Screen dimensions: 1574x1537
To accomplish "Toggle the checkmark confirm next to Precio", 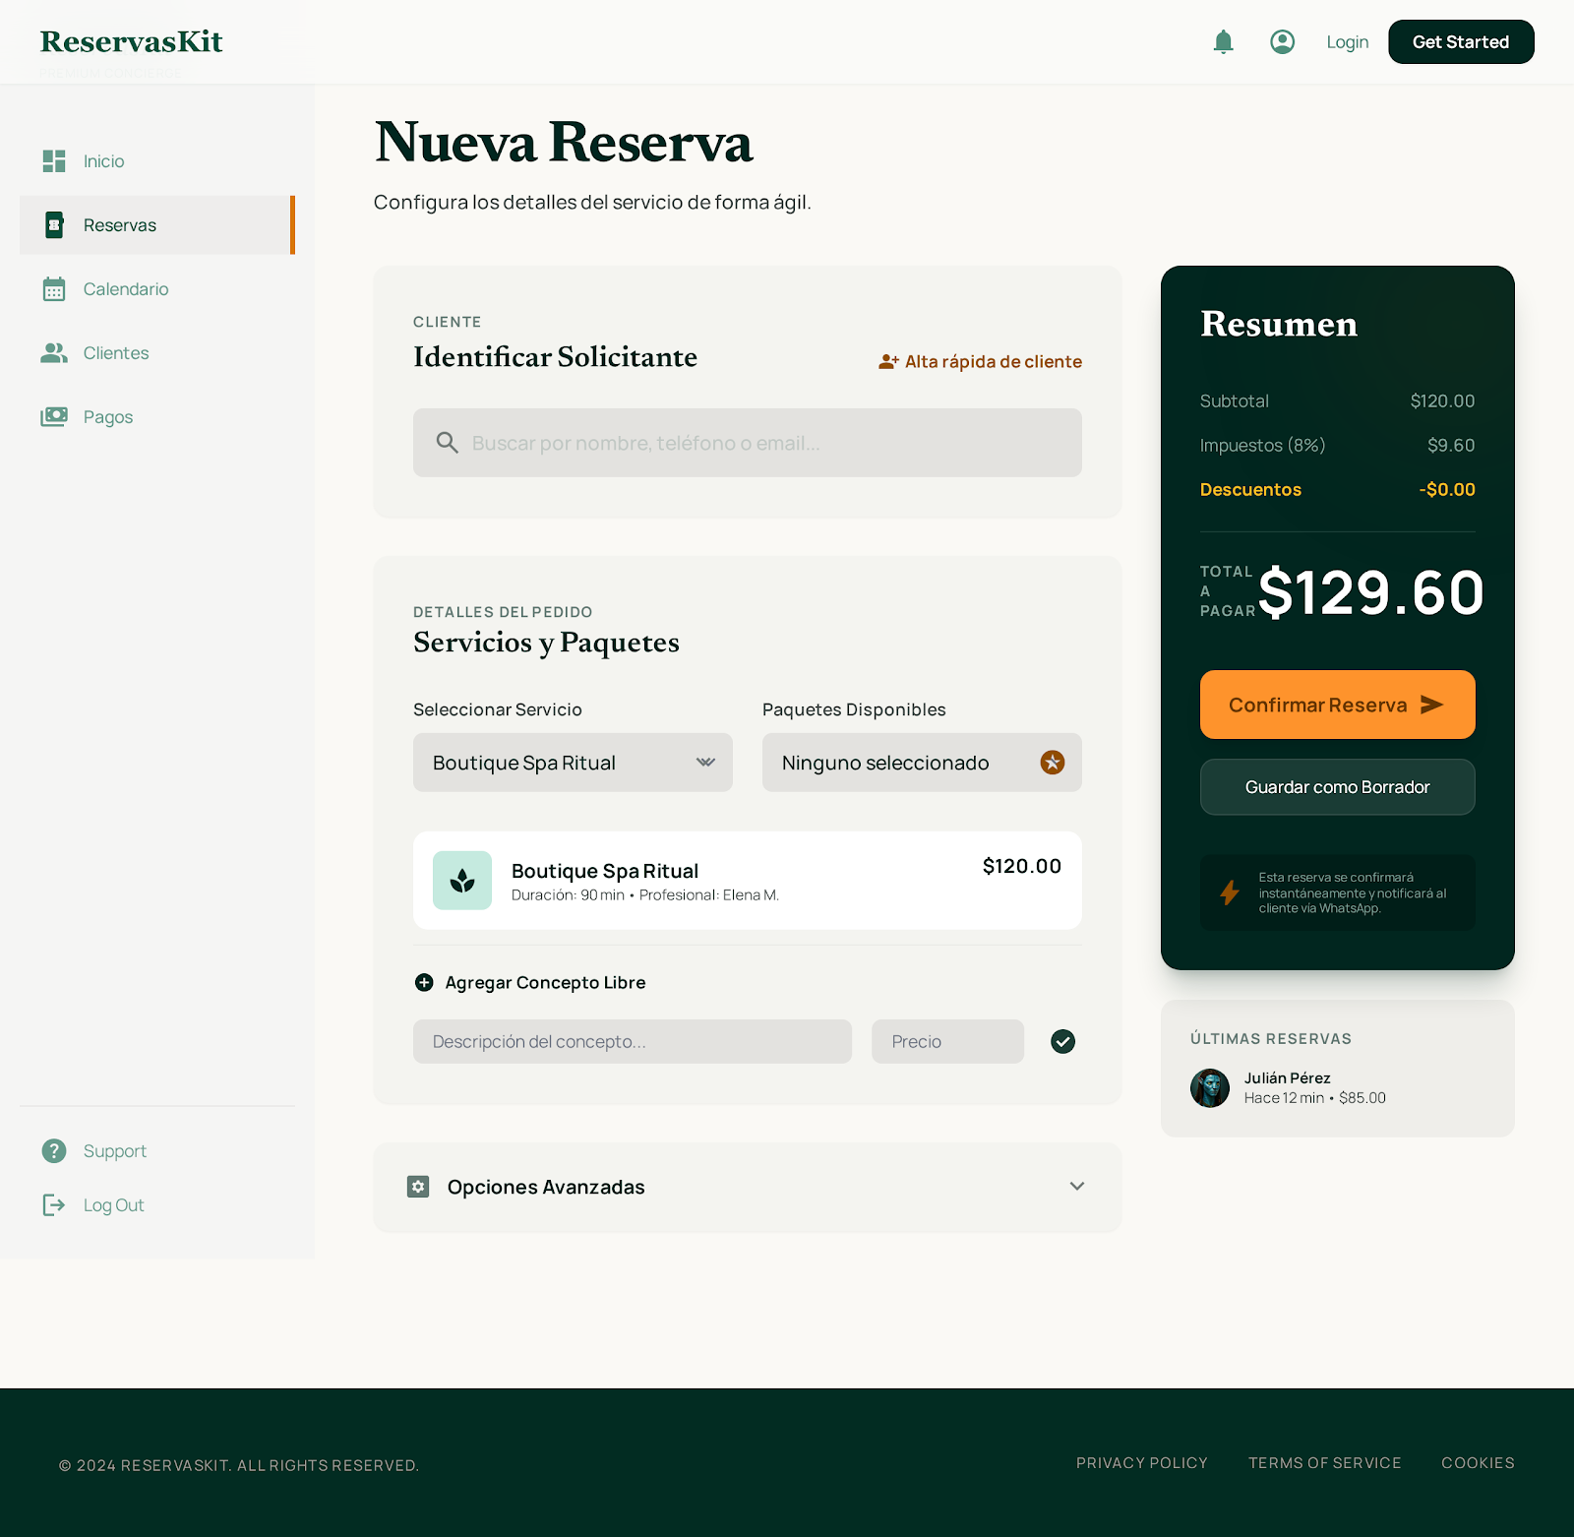I will pyautogui.click(x=1062, y=1041).
